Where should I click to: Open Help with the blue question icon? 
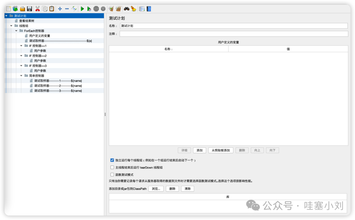tap(149, 9)
